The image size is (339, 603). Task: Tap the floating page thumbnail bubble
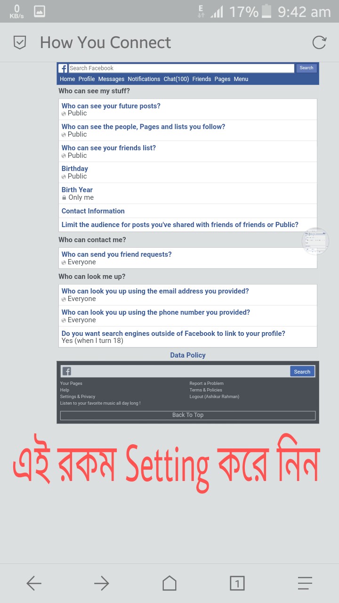(x=315, y=242)
